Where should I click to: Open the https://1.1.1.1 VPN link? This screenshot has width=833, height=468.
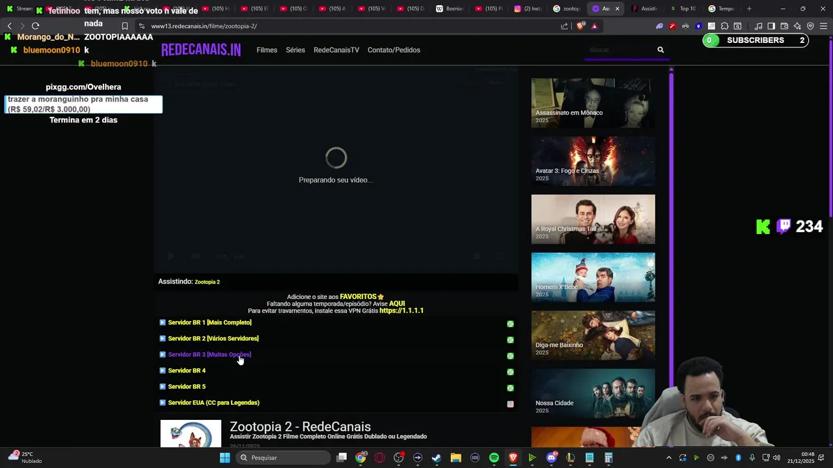tap(402, 311)
